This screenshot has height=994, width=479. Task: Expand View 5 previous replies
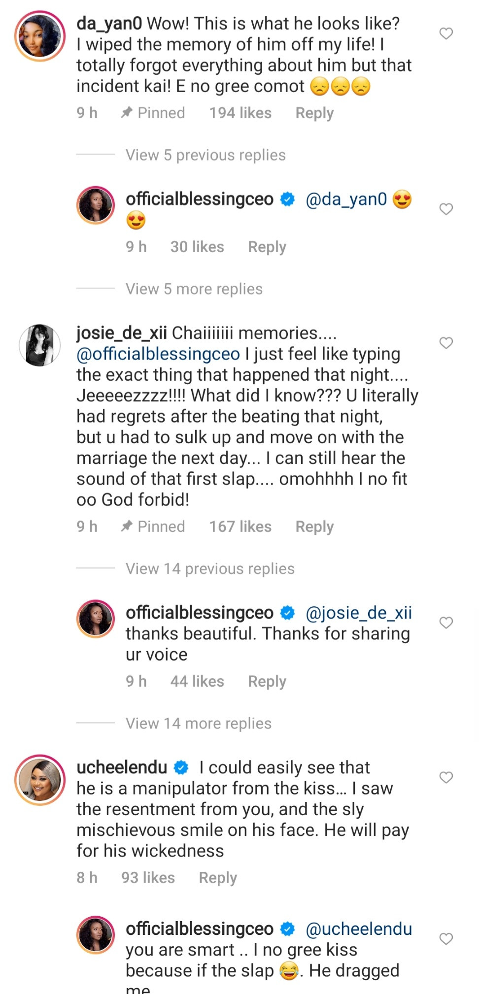pos(205,155)
